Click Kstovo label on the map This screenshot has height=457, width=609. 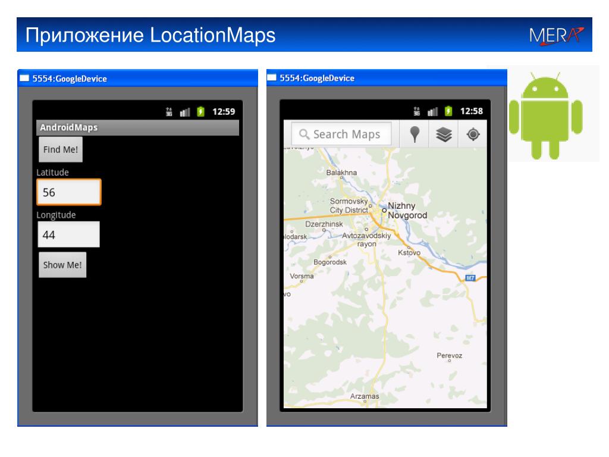[409, 252]
